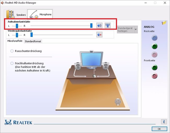Image resolution: width=170 pixels, height=133 pixels.
Task: Click the green front panel jack
Action: click(x=155, y=68)
